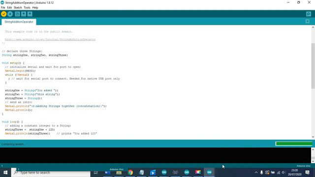The width and height of the screenshot is (315, 177).
Task: Open the Serial Monitor magnifier icon
Action: (309, 14)
